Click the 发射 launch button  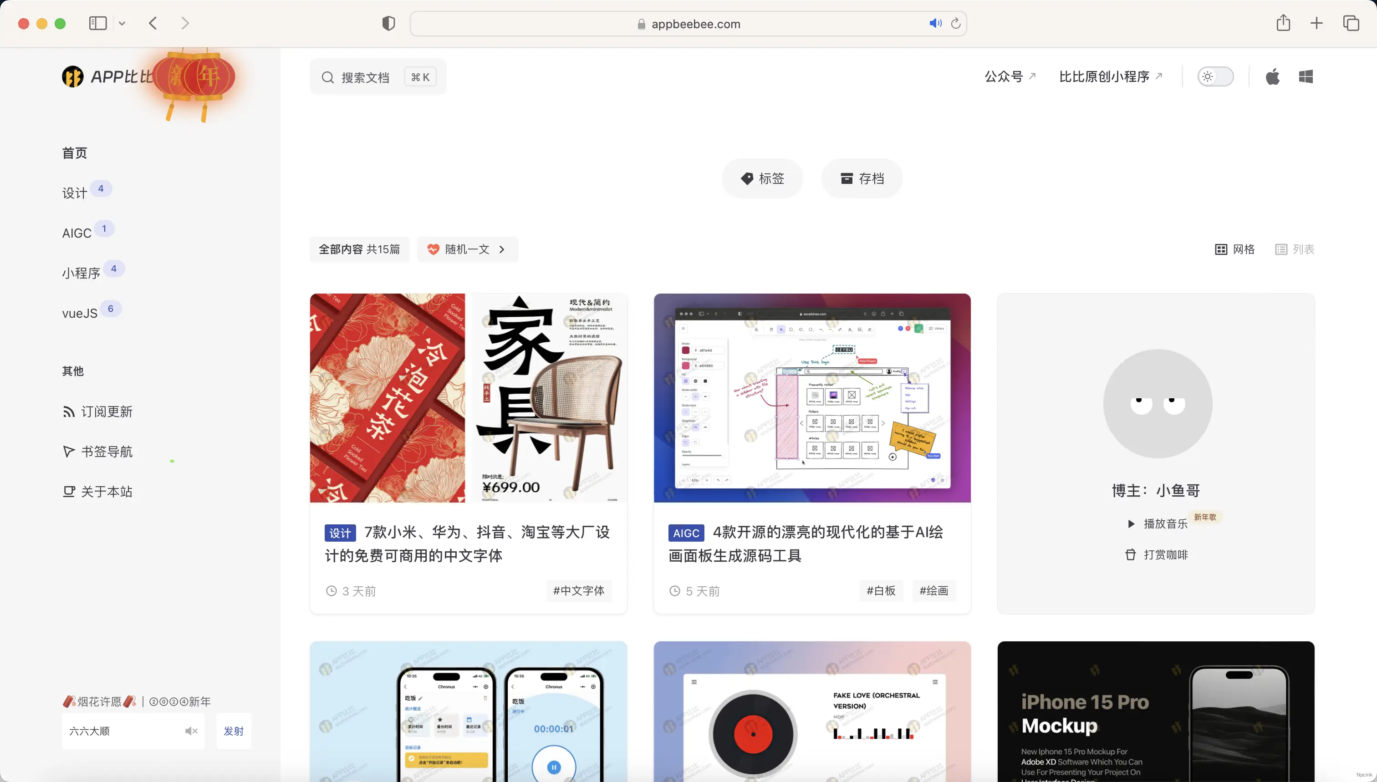[233, 731]
